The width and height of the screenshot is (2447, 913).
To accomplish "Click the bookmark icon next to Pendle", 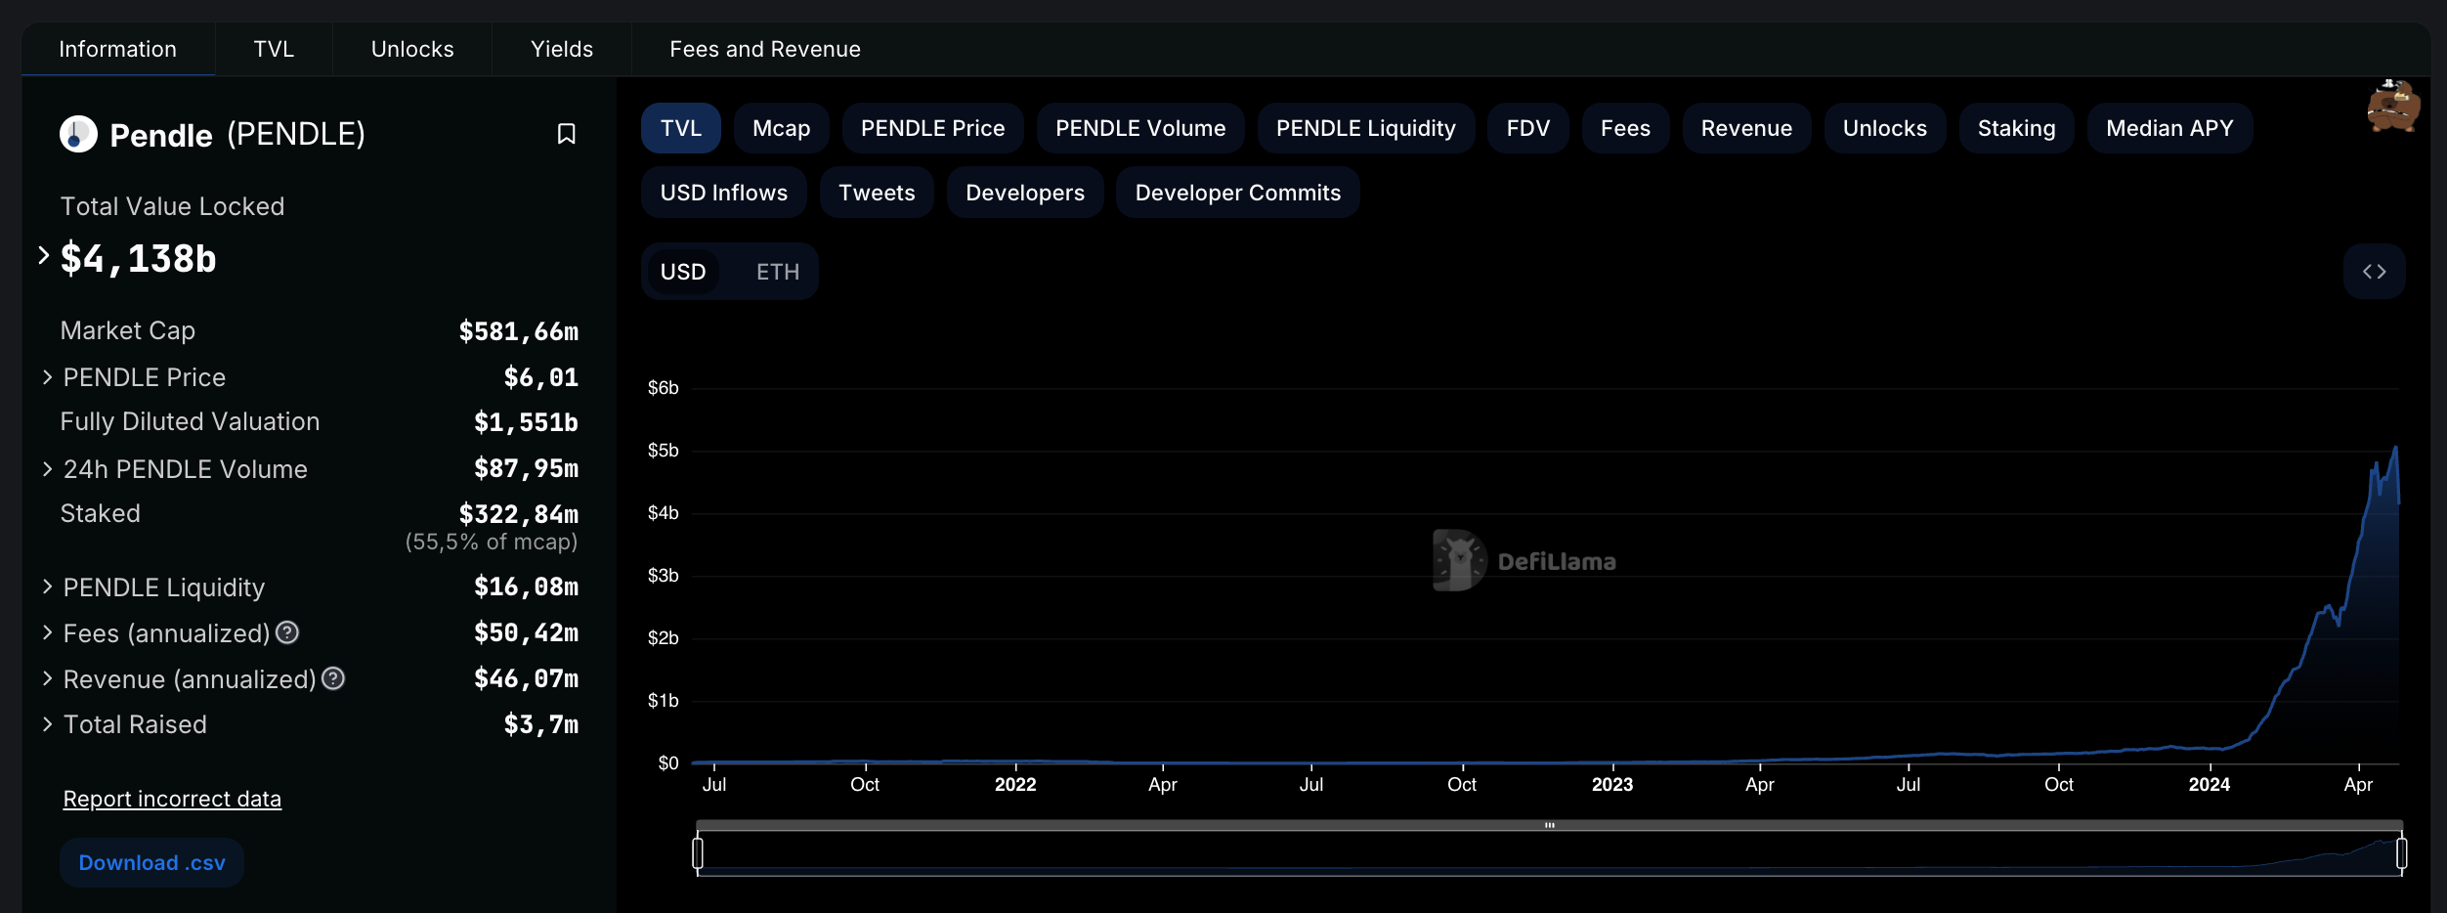I will click(566, 134).
